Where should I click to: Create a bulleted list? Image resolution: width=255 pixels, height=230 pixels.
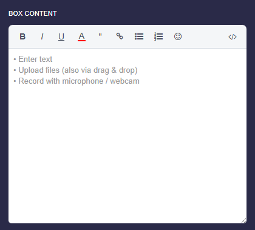[x=139, y=36]
